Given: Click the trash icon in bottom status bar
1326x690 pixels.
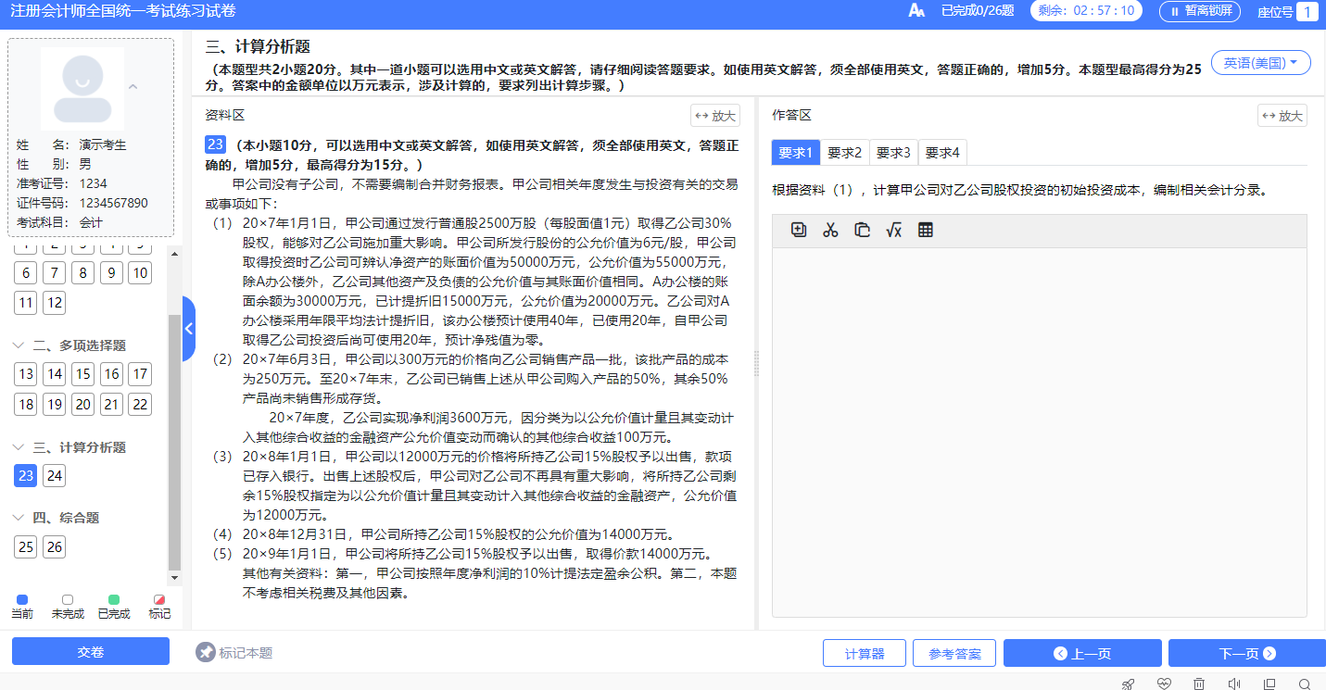Looking at the screenshot, I should coord(1199,684).
